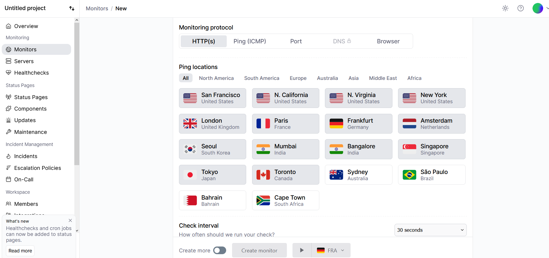549x258 pixels.
Task: Filter locations by Middle East
Action: pyautogui.click(x=383, y=78)
